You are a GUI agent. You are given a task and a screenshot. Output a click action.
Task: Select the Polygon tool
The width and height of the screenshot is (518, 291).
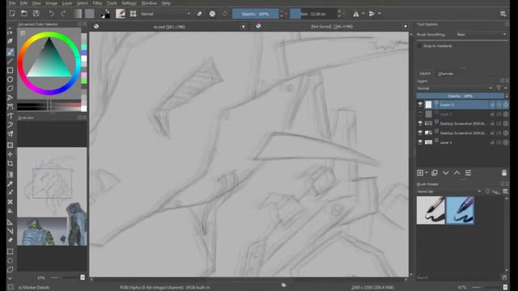pyautogui.click(x=11, y=88)
